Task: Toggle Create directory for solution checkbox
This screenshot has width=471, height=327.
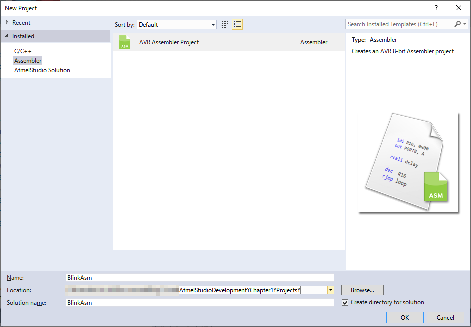Action: tap(345, 302)
